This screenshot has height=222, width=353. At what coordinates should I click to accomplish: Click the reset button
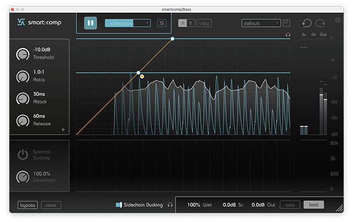51,205
